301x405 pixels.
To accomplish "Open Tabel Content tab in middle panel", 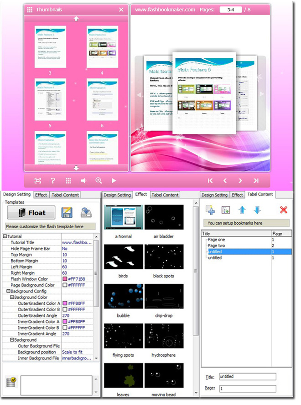I will point(165,195).
